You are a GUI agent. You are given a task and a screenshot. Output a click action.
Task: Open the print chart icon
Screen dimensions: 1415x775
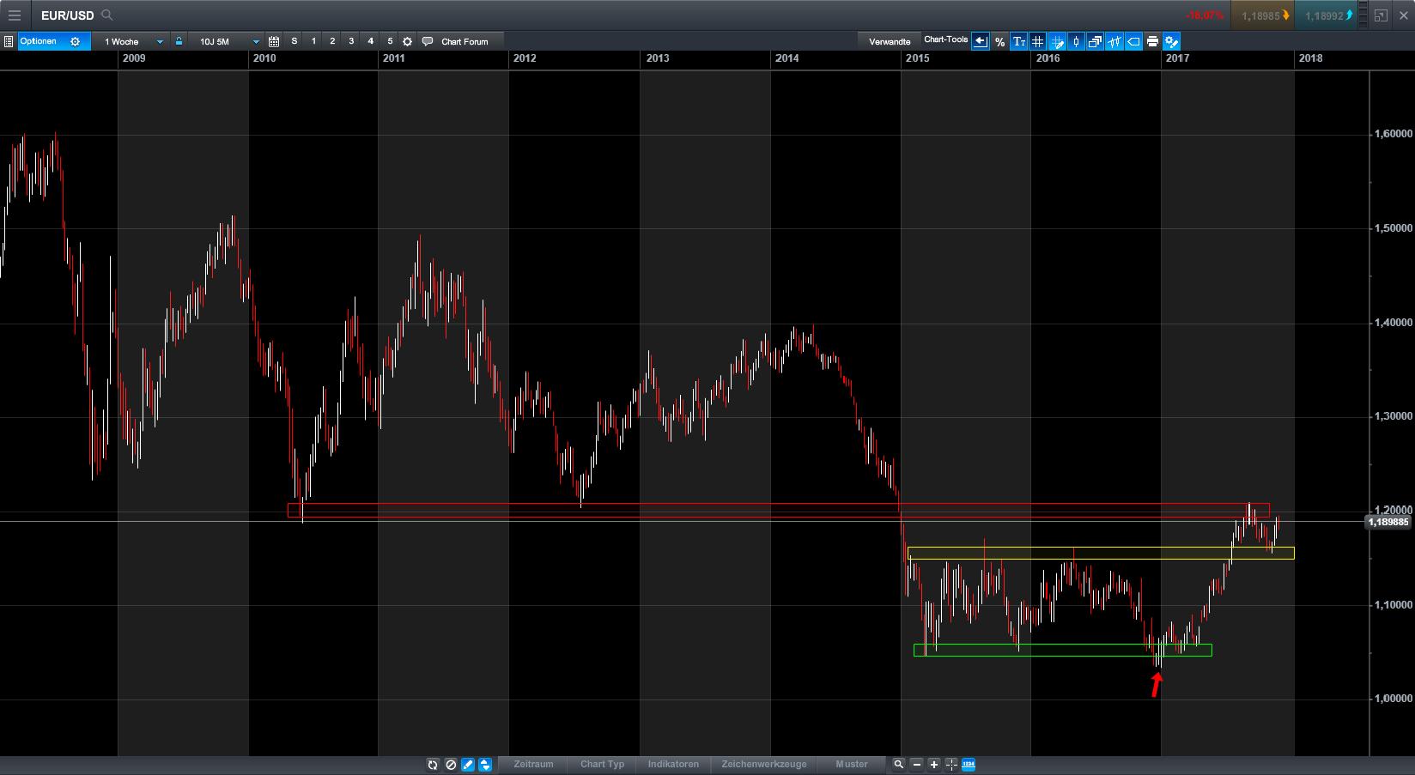1151,41
